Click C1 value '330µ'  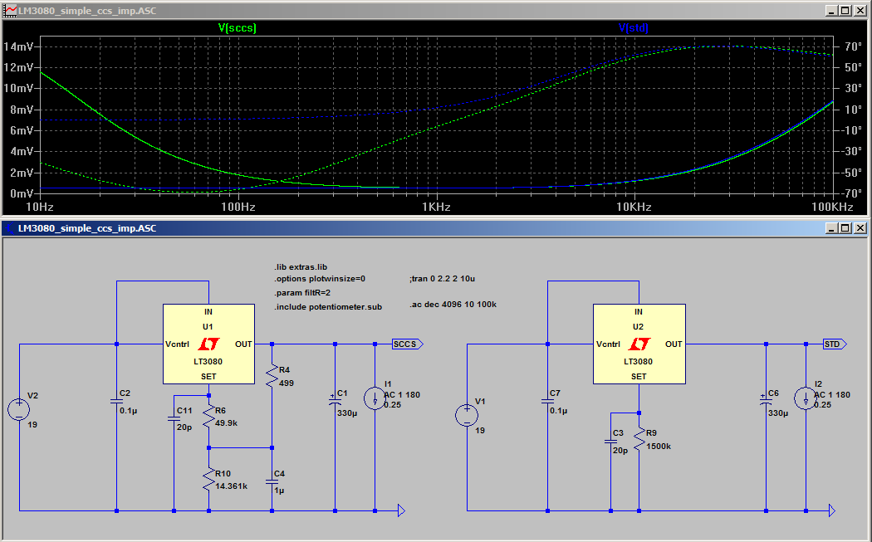[347, 413]
